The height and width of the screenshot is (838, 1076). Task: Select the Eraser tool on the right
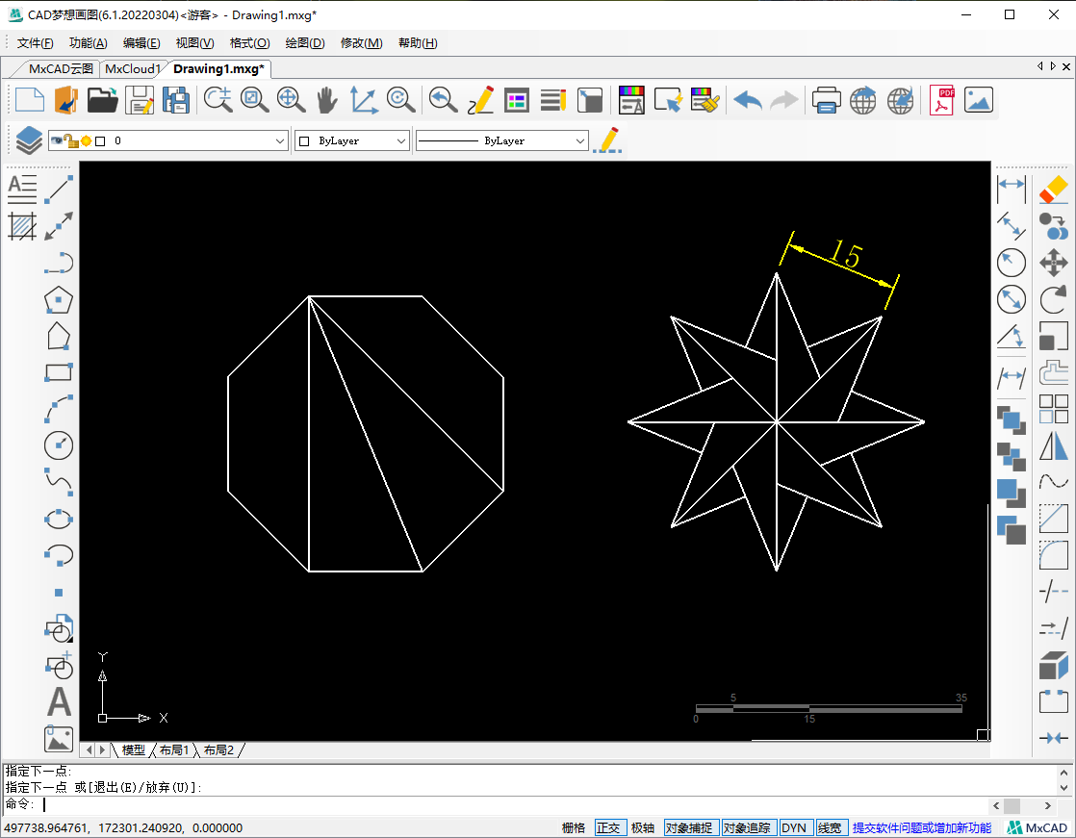pos(1054,189)
